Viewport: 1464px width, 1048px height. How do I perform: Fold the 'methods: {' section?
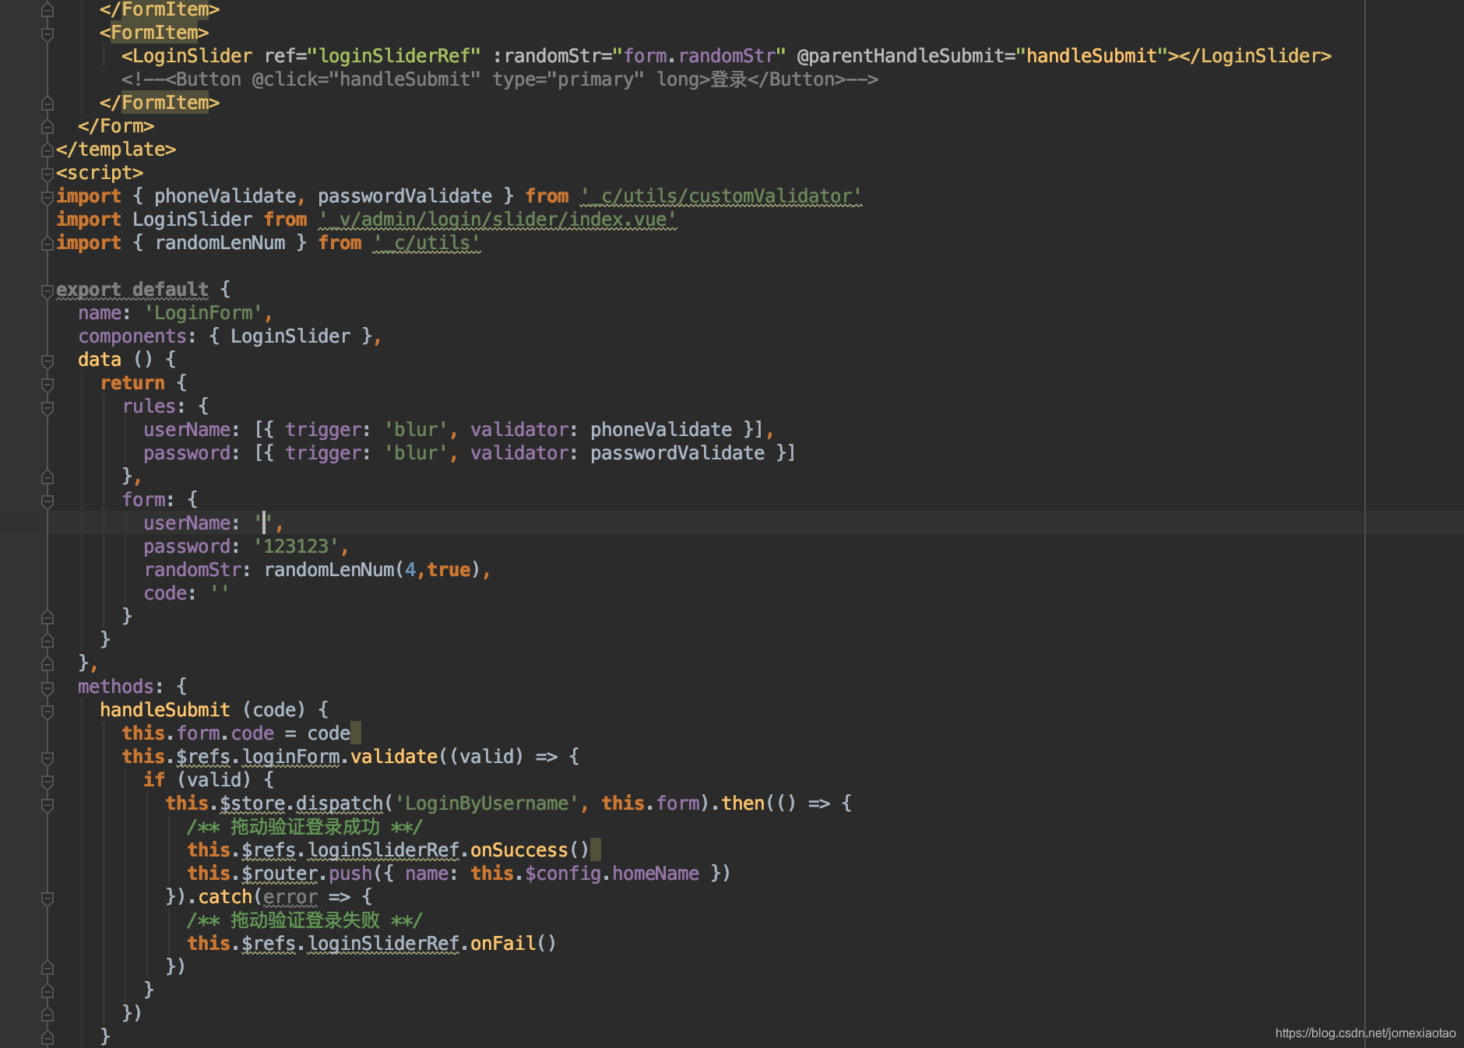[48, 688]
